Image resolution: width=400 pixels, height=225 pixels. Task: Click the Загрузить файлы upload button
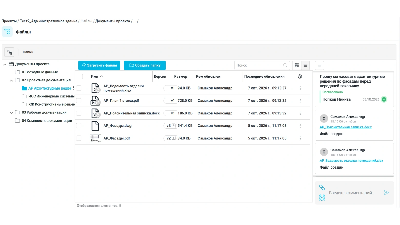[99, 65]
